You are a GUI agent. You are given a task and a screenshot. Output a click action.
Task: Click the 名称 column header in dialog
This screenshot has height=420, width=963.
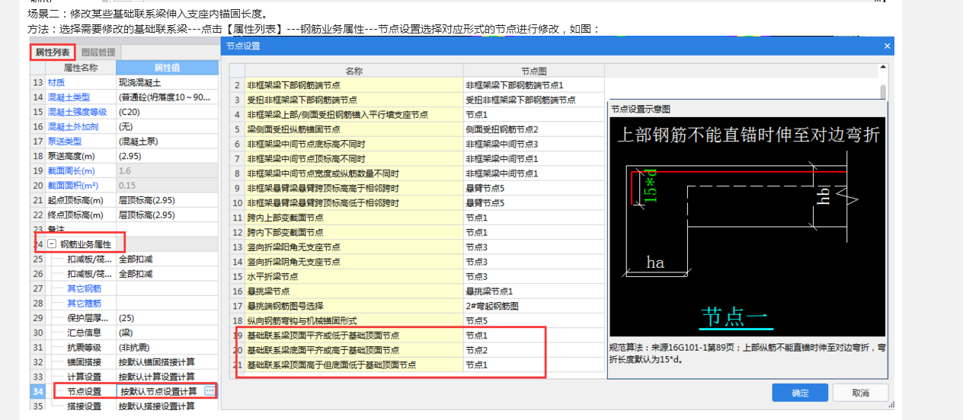tap(354, 70)
